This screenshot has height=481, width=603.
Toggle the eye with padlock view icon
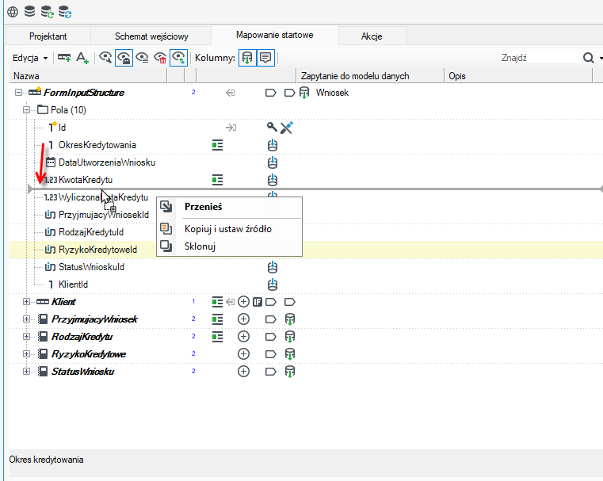click(124, 58)
